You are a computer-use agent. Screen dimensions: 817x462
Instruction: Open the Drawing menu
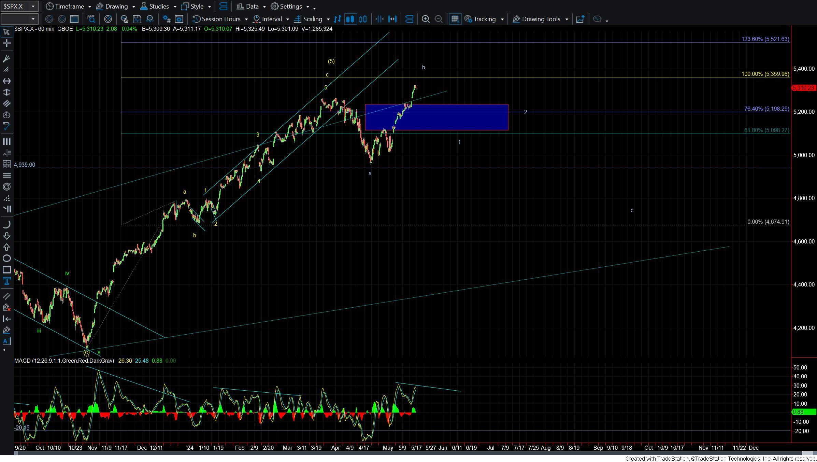[x=112, y=6]
